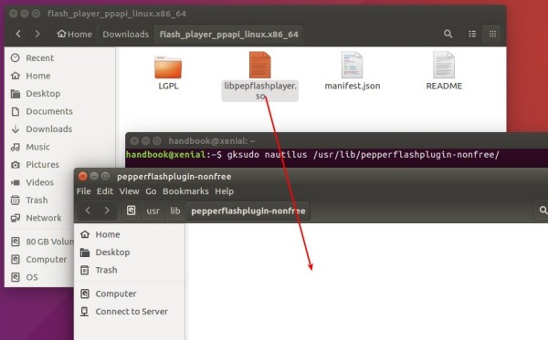Viewport: 548px width, 340px height.
Task: Go back in pepperflashplugin-nonfree window
Action: [88, 211]
